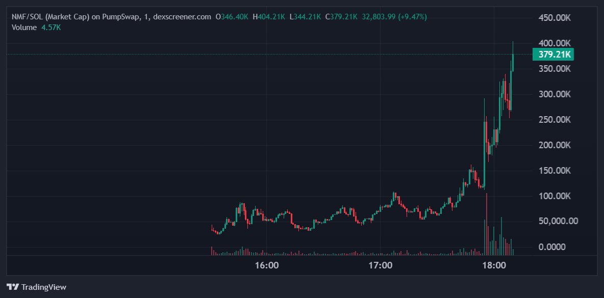
Task: Click the 0.0000 price axis label
Action: [551, 247]
